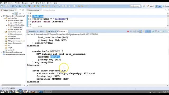Switch to the Problems tab
169x95 pixels.
[31, 31]
